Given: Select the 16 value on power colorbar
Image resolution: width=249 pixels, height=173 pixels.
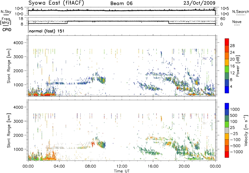Looking at the screenshot, I should pyautogui.click(x=232, y=66).
